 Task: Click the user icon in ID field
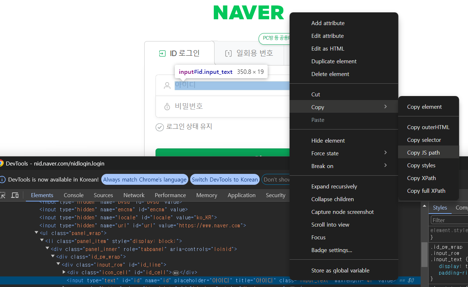coord(167,85)
